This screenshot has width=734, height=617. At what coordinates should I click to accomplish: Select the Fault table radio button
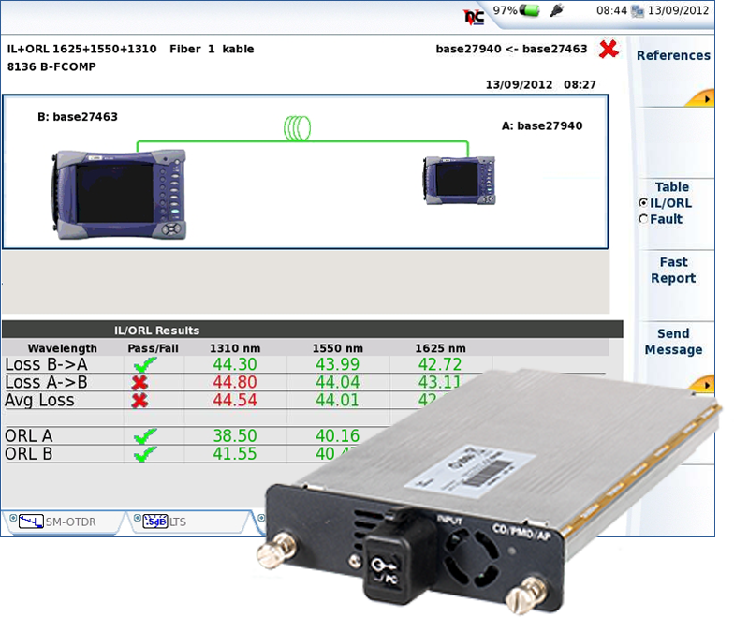tap(643, 219)
